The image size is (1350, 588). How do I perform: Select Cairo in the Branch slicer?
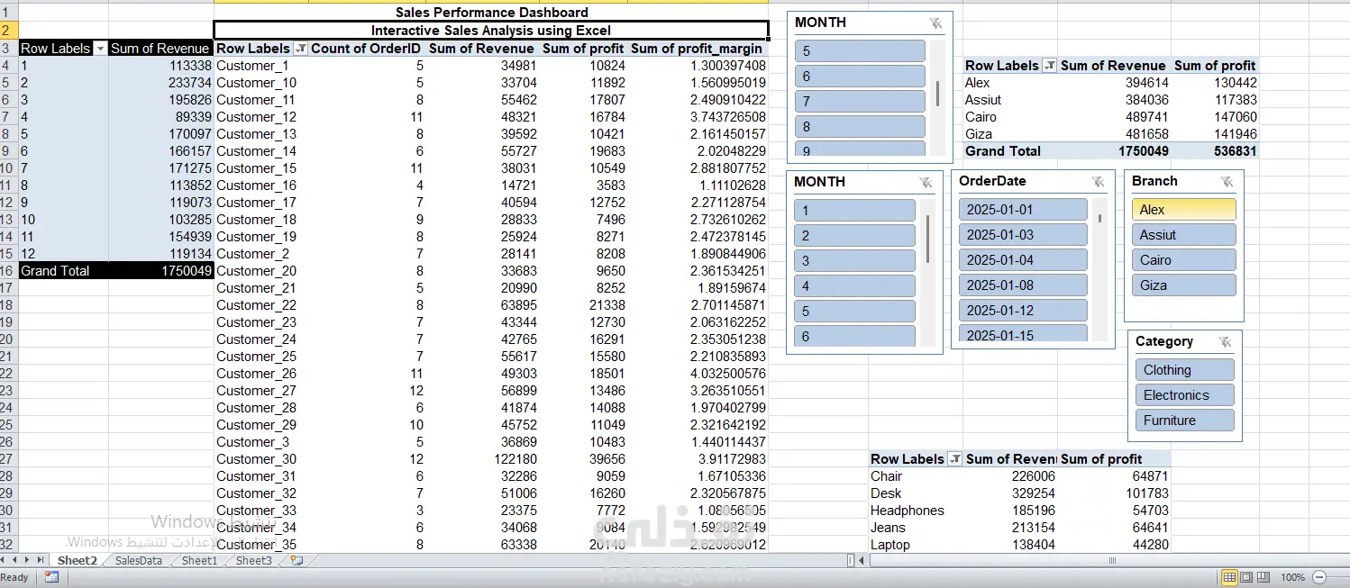point(1184,259)
